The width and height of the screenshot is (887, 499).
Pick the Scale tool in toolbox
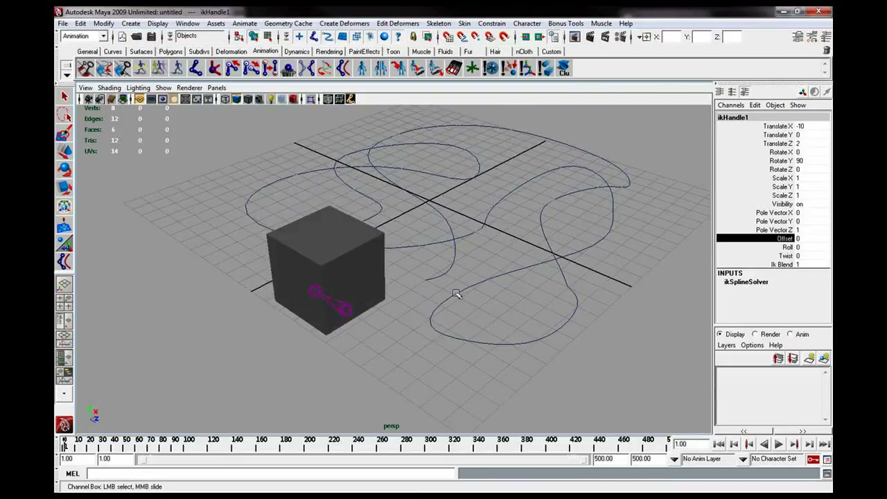coord(64,187)
